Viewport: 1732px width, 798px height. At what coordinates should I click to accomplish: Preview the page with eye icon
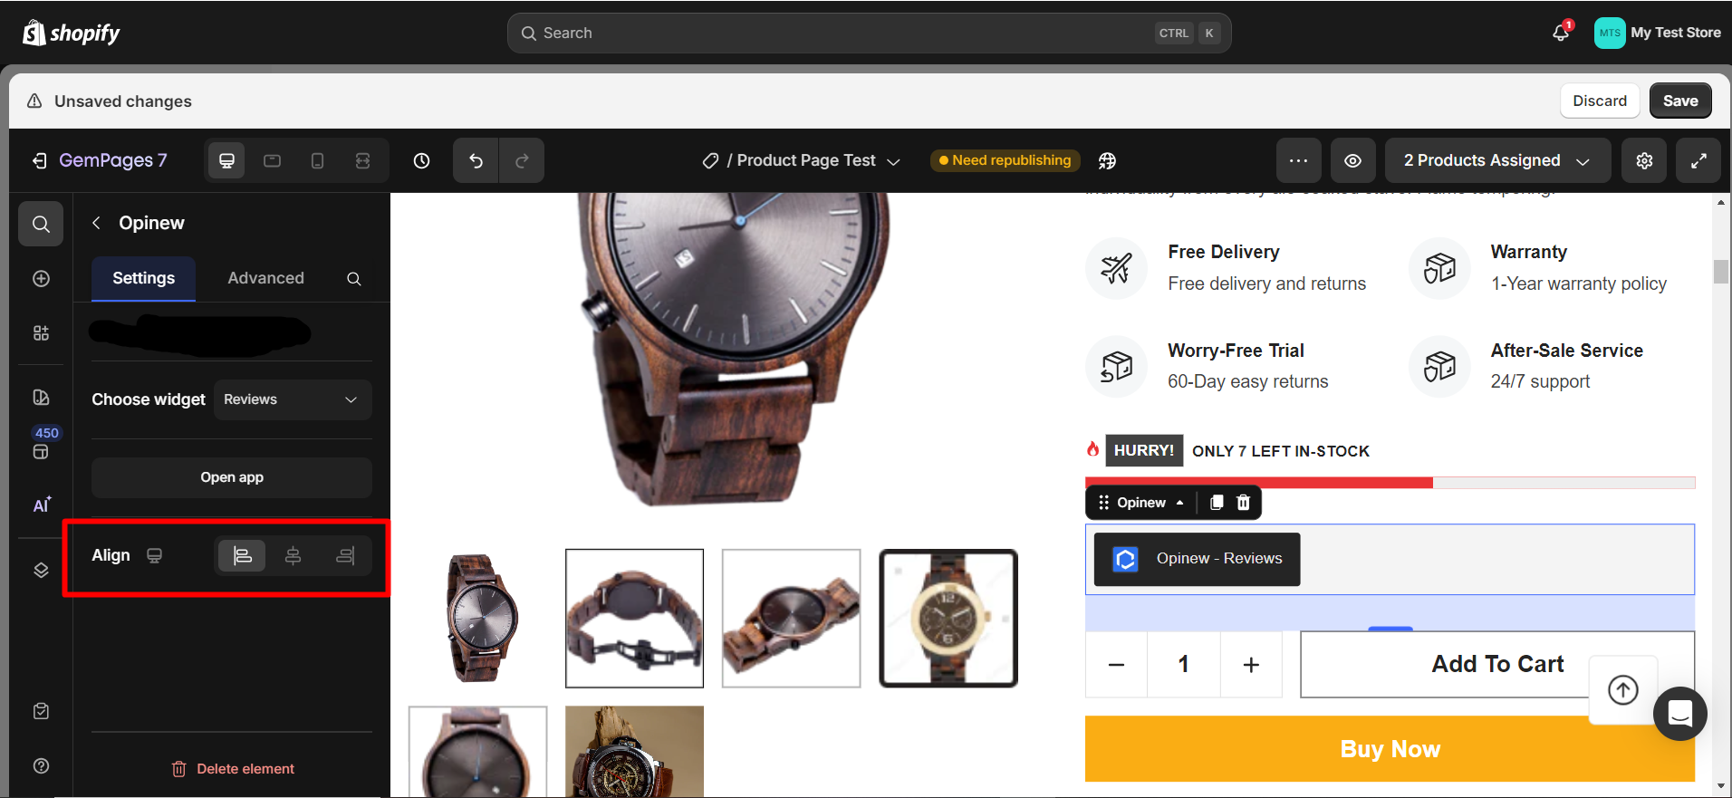click(x=1352, y=160)
